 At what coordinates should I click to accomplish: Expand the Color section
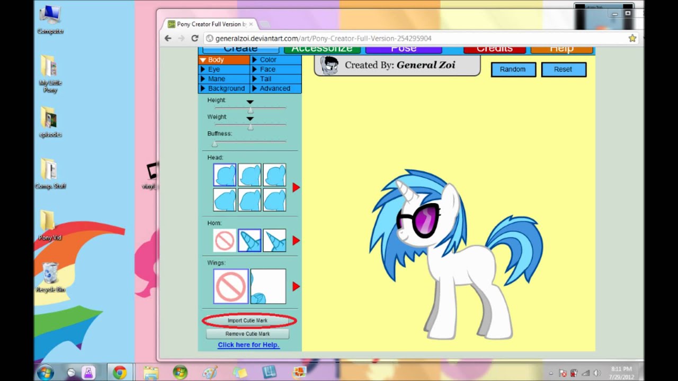click(x=275, y=60)
